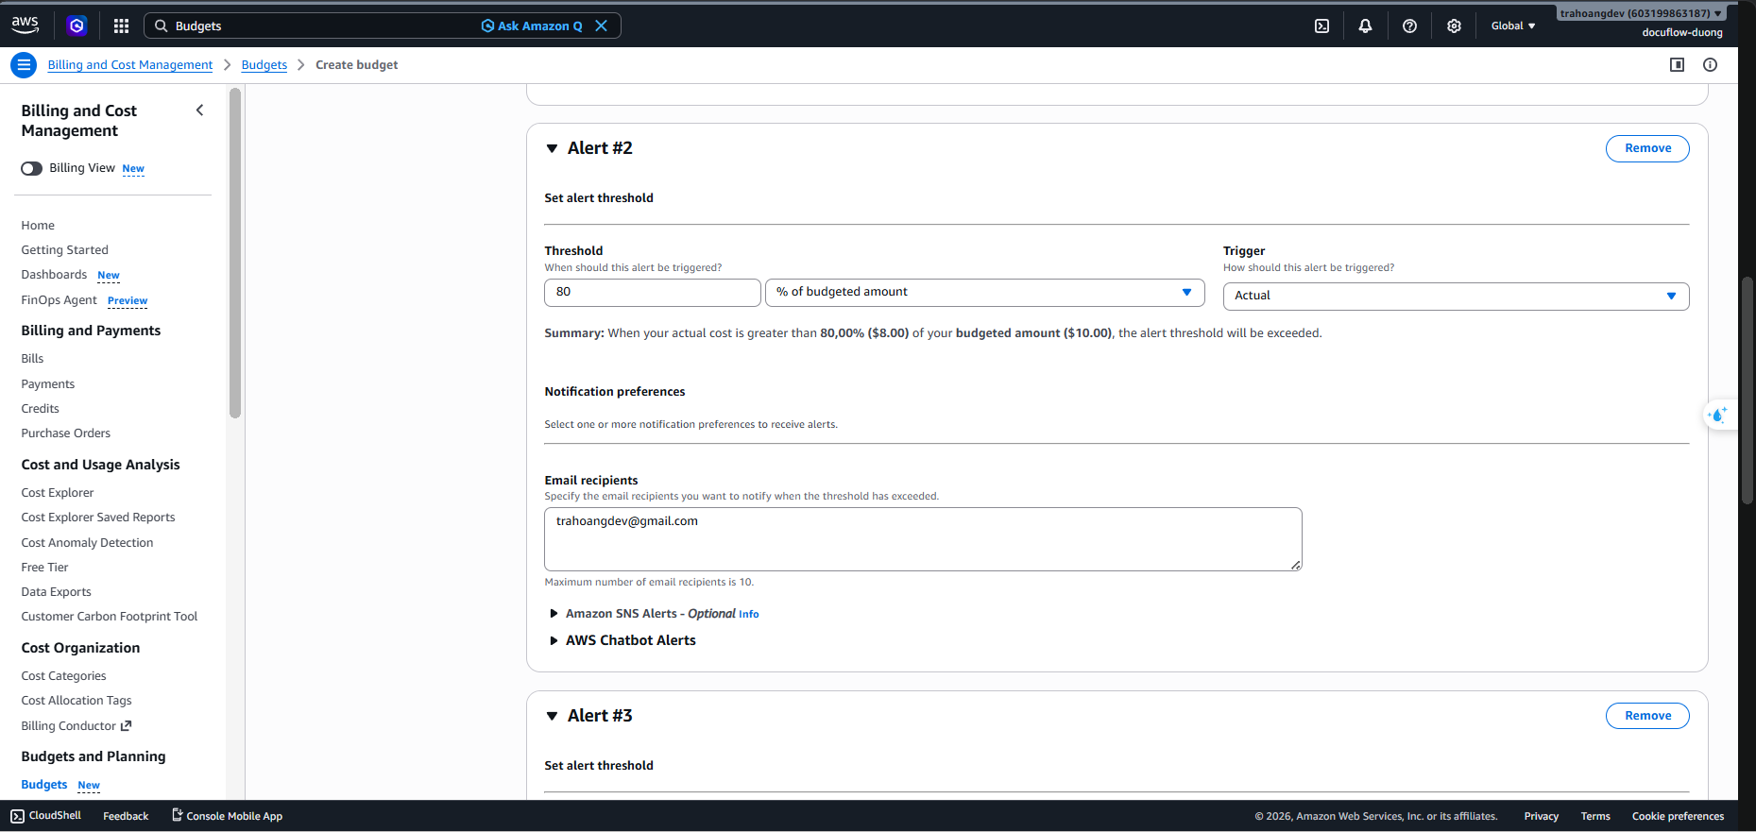The height and width of the screenshot is (832, 1756).
Task: Click the Threshold value field showing 80
Action: point(653,292)
